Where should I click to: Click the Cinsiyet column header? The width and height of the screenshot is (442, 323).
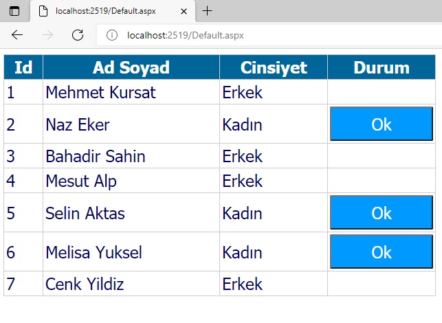[274, 67]
